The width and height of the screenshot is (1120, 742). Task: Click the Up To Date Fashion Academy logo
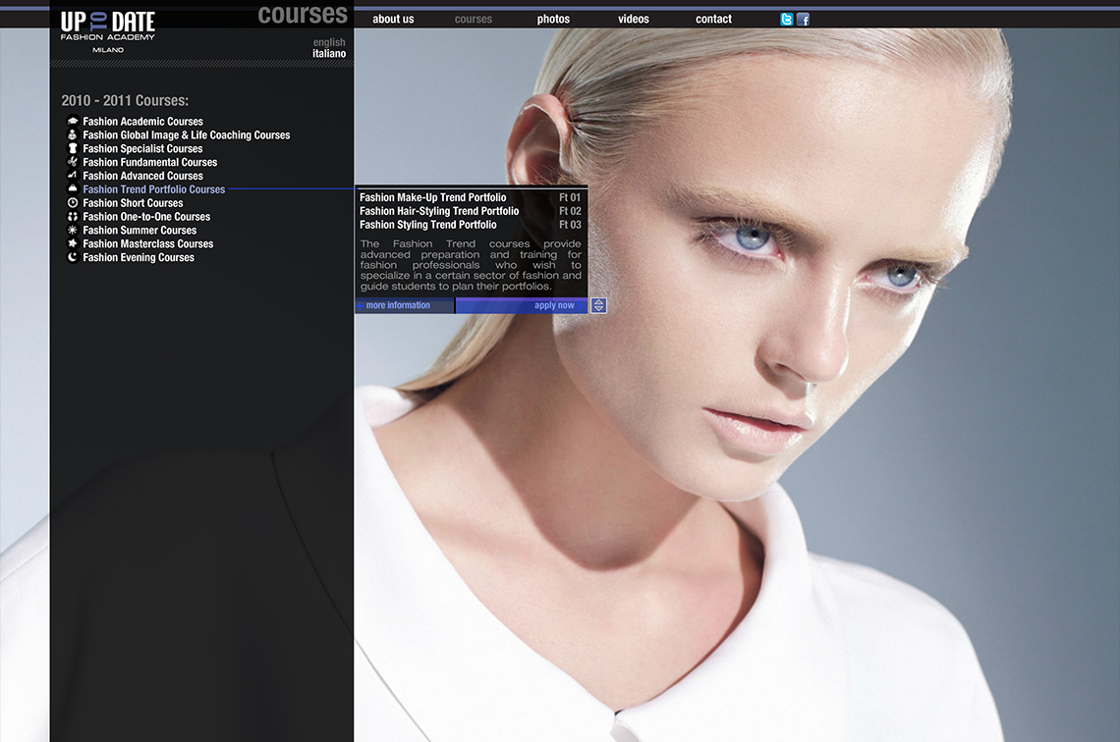108,31
